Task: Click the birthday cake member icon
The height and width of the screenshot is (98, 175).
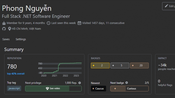Action: click(4, 23)
